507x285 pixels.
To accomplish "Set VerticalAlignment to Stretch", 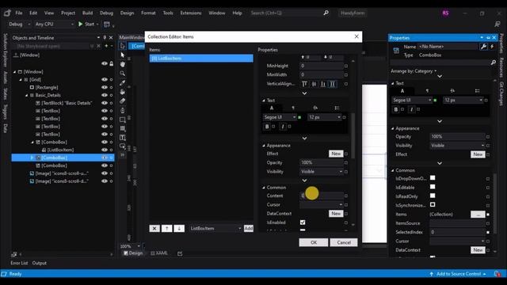I will click(x=333, y=84).
